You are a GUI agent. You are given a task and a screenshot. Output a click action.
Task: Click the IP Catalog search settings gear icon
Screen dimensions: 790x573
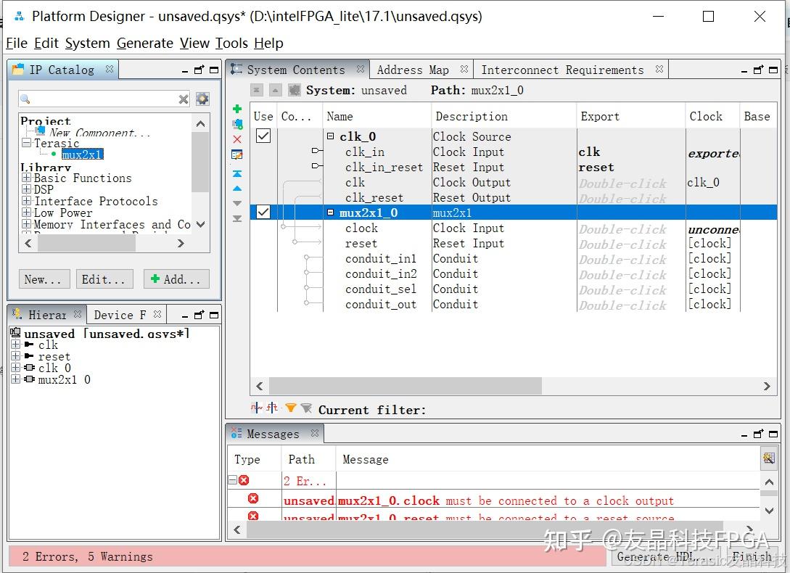202,99
